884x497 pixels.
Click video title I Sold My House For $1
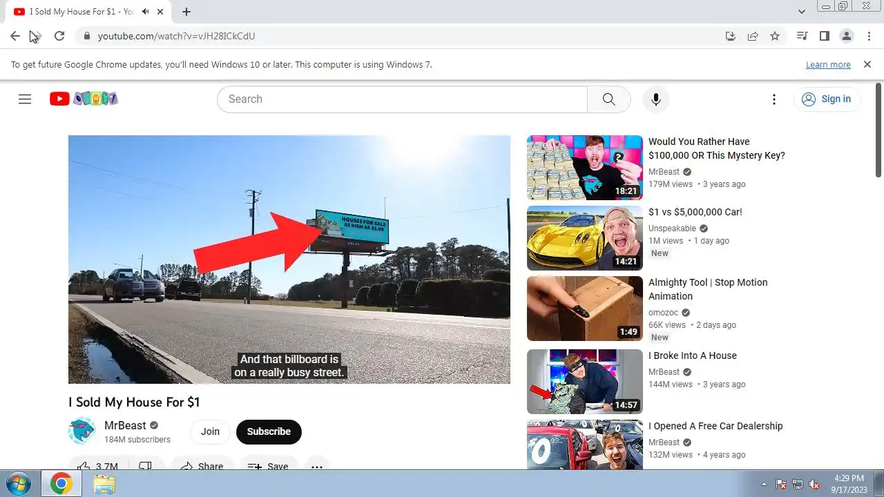(x=134, y=402)
